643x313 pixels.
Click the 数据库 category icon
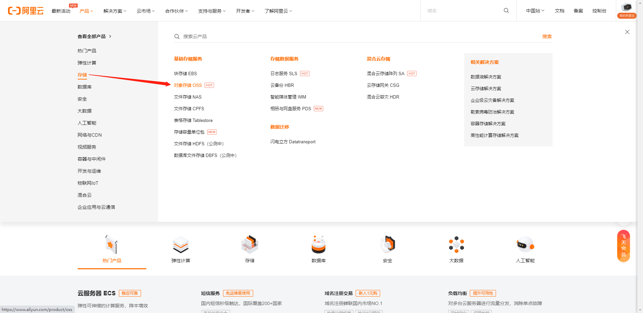click(x=318, y=245)
